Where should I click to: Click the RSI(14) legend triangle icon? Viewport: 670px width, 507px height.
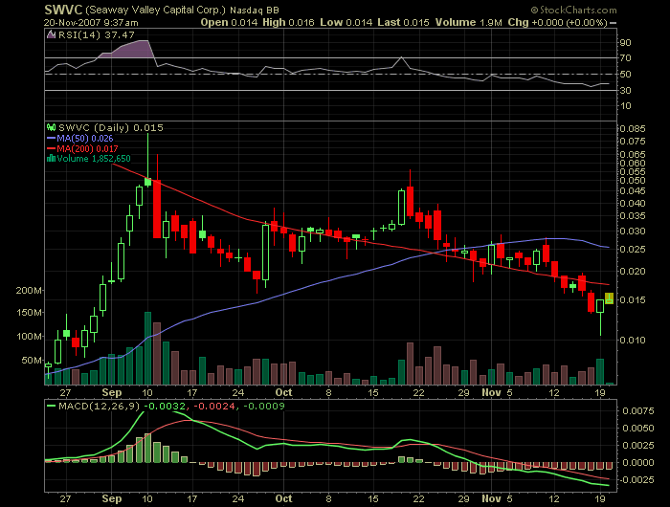(51, 35)
